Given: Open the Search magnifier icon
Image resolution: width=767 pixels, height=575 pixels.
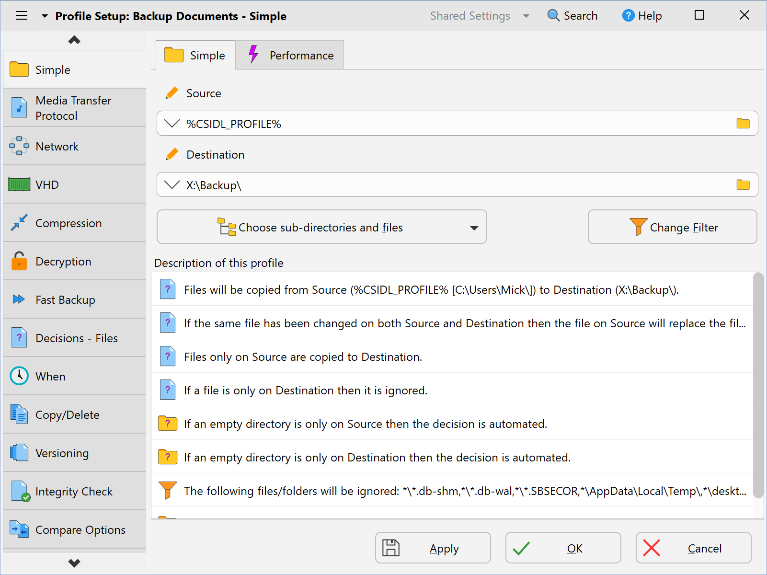Looking at the screenshot, I should pyautogui.click(x=553, y=15).
